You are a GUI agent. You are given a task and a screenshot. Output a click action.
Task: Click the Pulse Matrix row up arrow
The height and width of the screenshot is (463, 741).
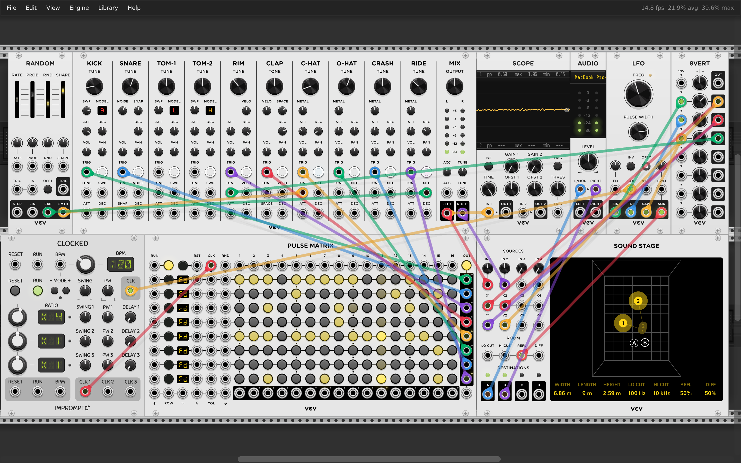pyautogui.click(x=154, y=403)
